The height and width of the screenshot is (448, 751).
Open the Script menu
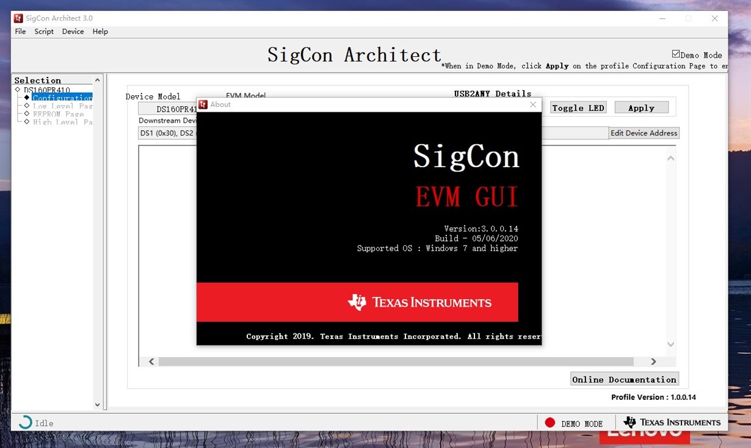click(x=44, y=32)
